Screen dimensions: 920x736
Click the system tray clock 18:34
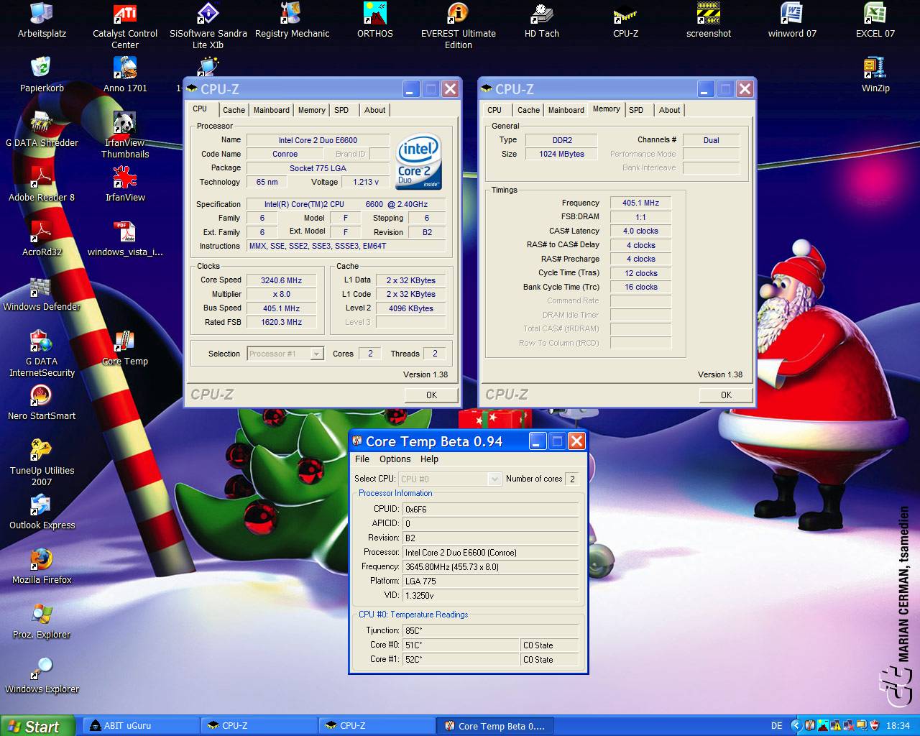click(898, 726)
